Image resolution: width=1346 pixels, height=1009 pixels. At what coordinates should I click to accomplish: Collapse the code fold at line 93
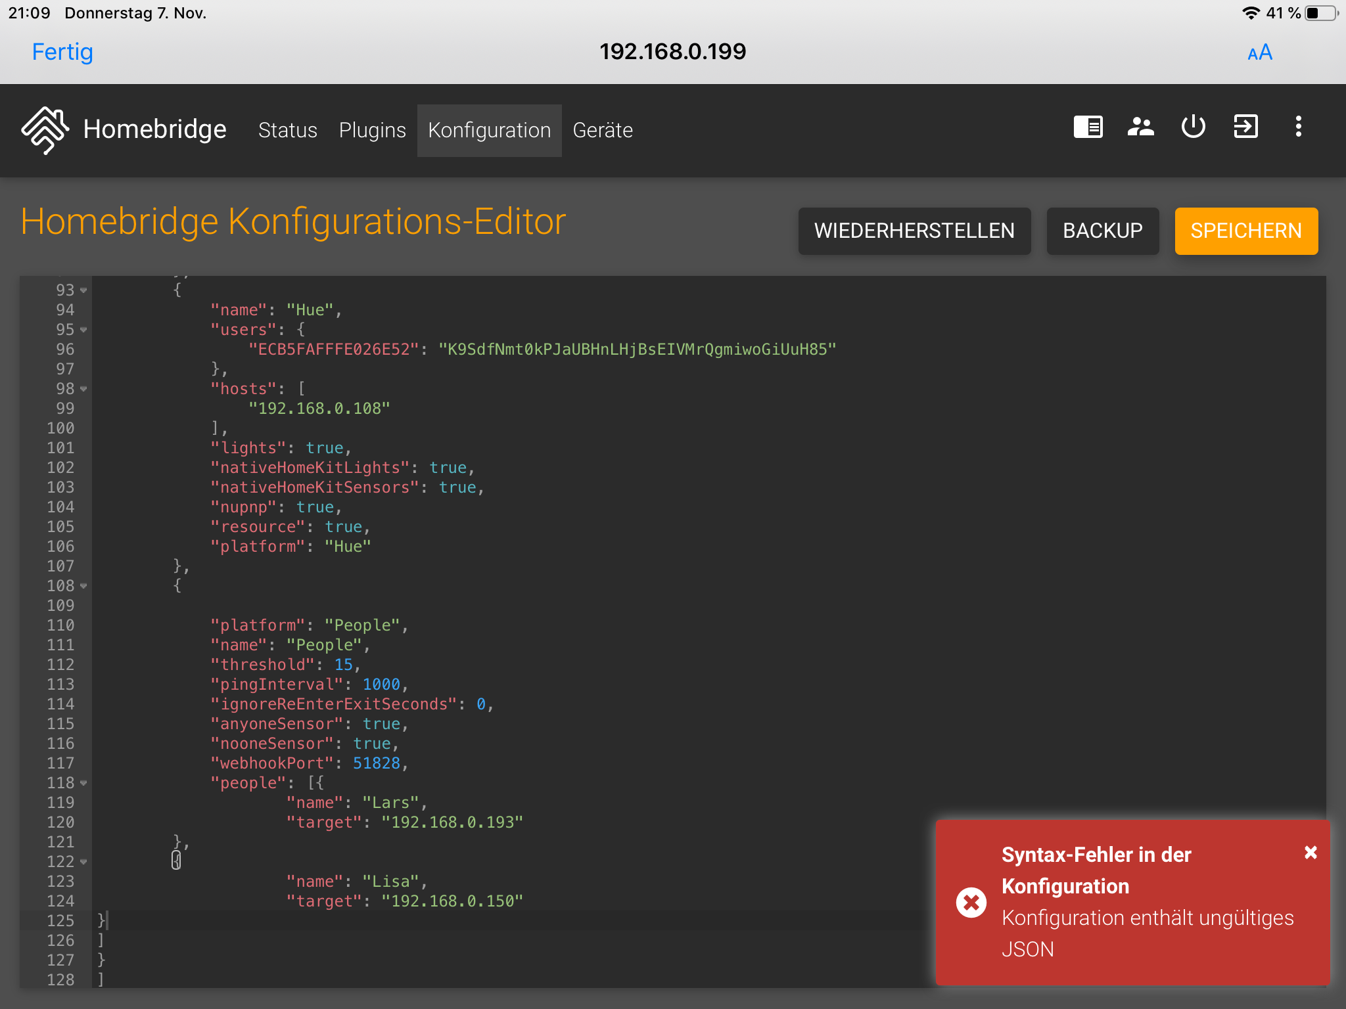tap(83, 290)
